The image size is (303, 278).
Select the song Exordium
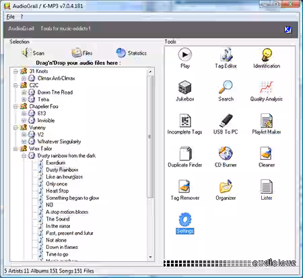click(56, 163)
